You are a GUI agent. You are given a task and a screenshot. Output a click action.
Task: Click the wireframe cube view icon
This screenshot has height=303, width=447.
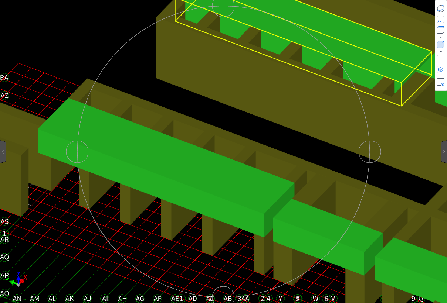coord(440,30)
